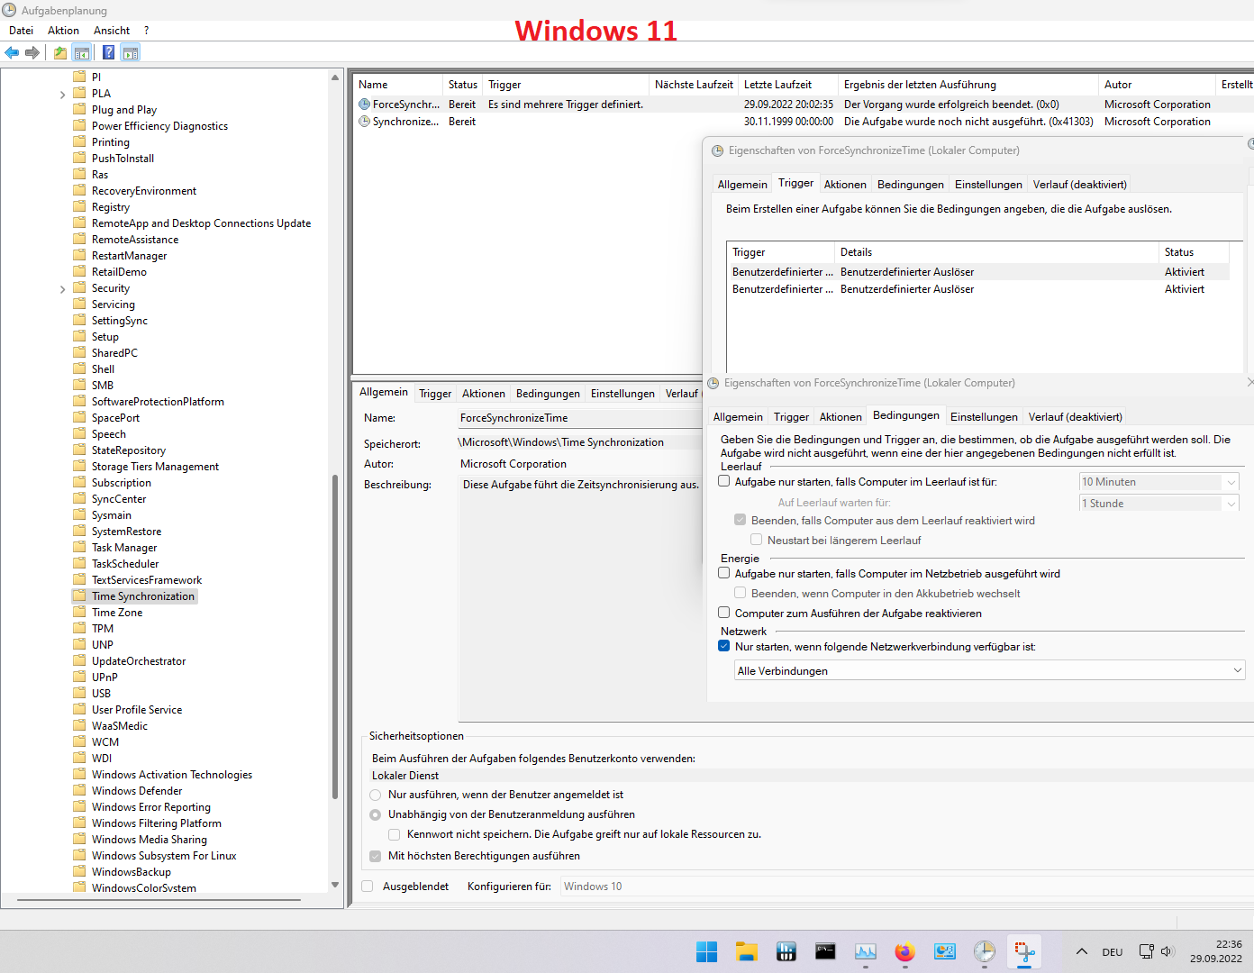Check 'Computer zum Ausführen der Aufgabe reaktivieren'

tap(723, 613)
